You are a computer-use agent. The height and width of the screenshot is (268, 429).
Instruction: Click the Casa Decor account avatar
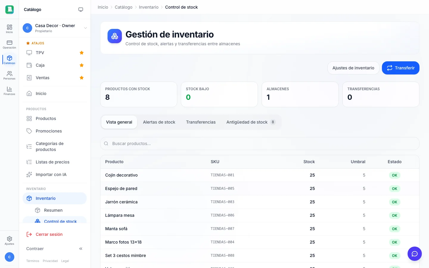click(27, 28)
